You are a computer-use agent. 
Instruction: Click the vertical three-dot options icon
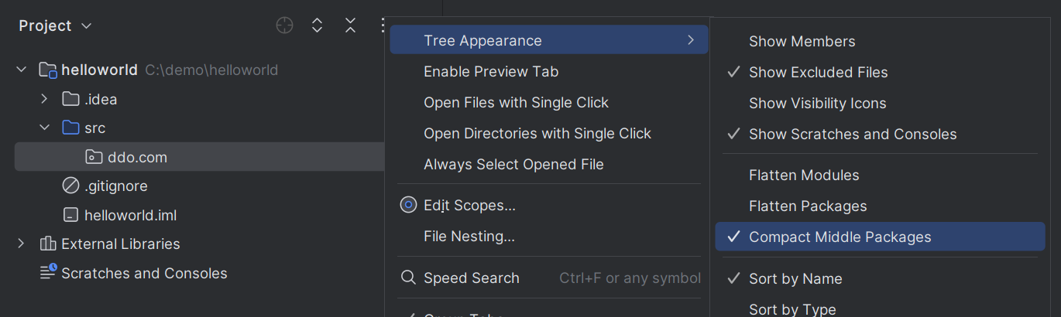382,26
